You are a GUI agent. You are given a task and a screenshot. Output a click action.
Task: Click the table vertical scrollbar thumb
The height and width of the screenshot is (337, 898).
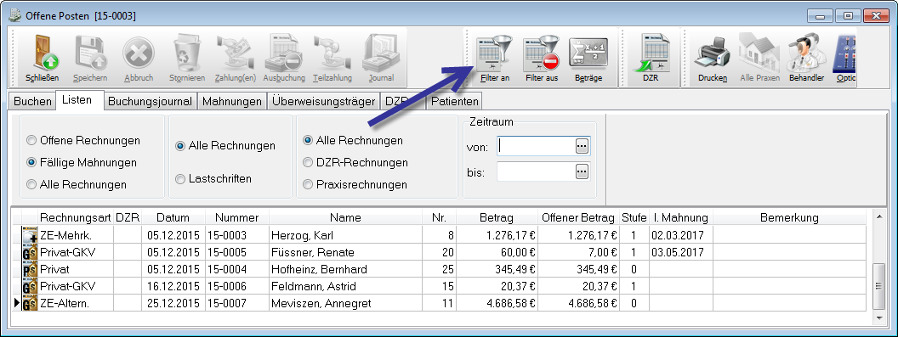879,286
